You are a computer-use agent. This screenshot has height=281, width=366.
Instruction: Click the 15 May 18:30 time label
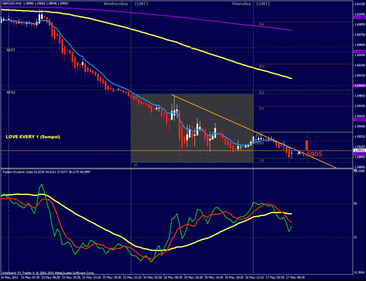click(112, 277)
